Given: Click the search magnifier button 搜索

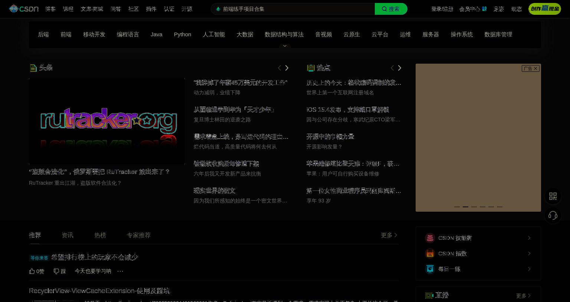Looking at the screenshot, I should click(391, 9).
